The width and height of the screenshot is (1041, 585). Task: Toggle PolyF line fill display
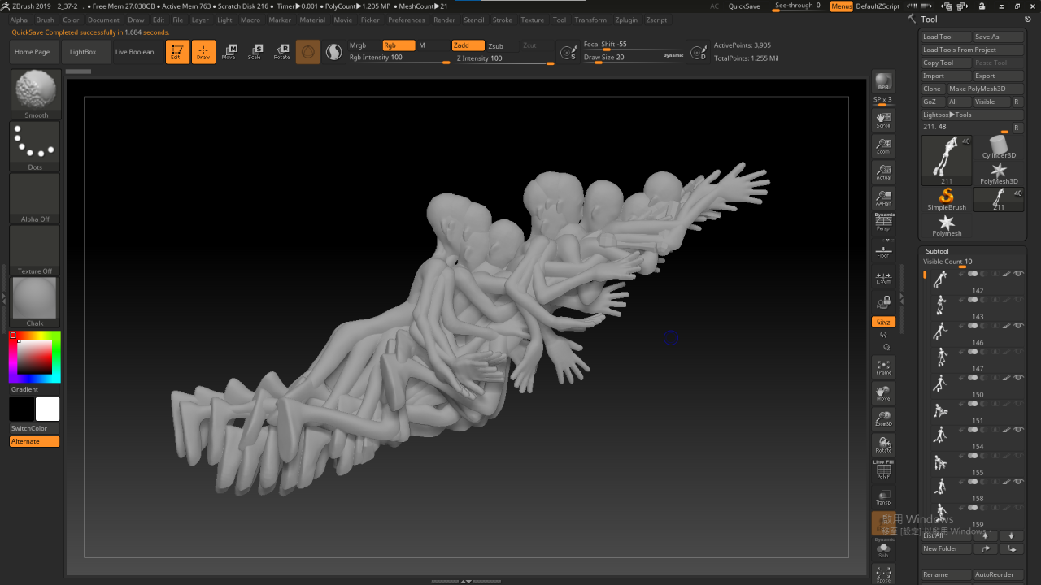coord(883,471)
